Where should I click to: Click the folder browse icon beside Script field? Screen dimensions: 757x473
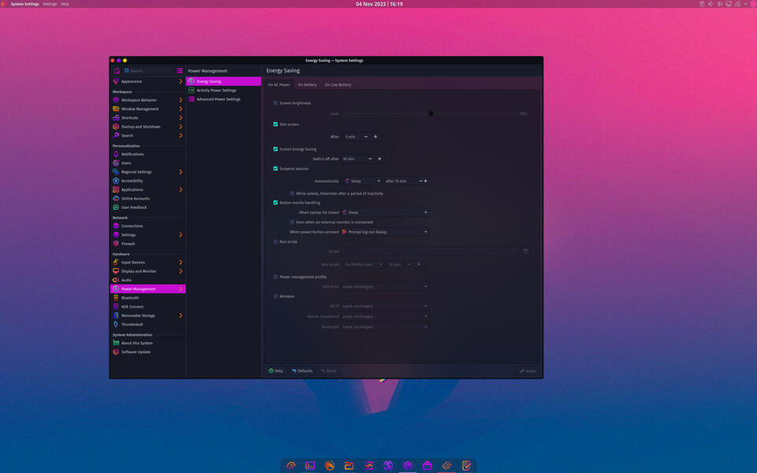click(526, 251)
